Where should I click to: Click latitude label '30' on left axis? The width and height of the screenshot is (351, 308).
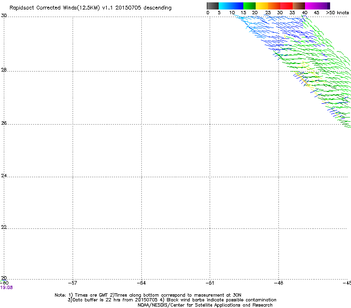[4, 16]
